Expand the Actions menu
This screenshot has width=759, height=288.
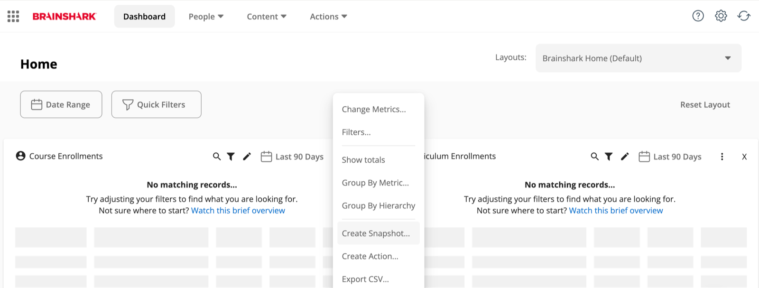(x=328, y=16)
